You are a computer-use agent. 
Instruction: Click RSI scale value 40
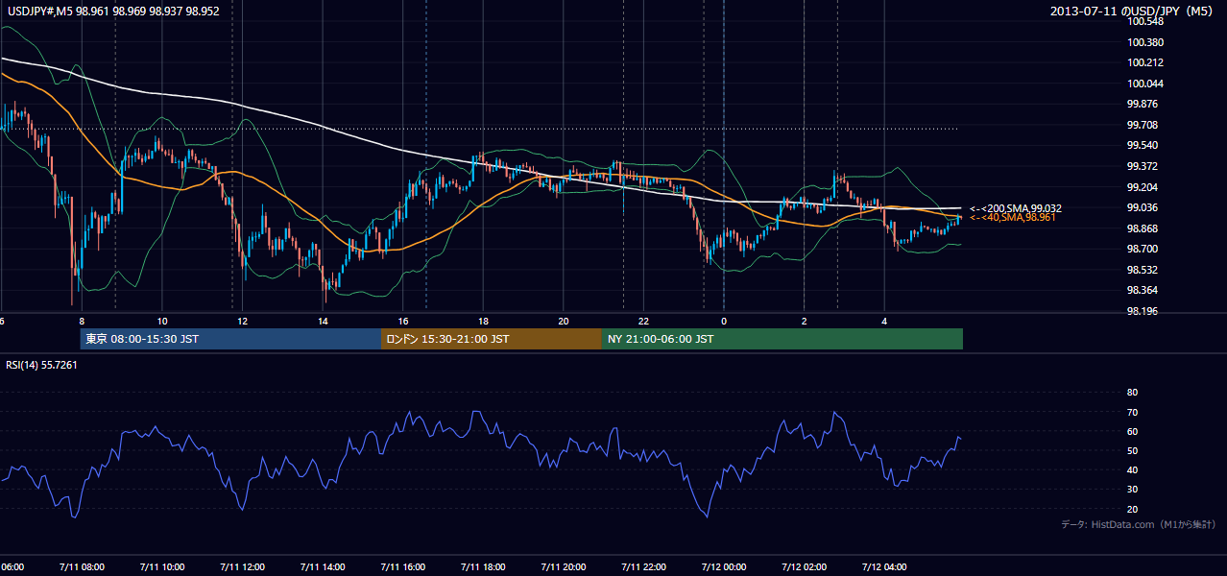pyautogui.click(x=1132, y=470)
